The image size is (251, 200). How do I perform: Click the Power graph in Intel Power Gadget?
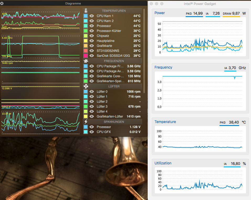point(202,37)
